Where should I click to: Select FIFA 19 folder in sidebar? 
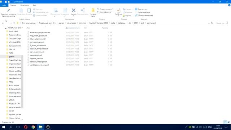pos(12,49)
